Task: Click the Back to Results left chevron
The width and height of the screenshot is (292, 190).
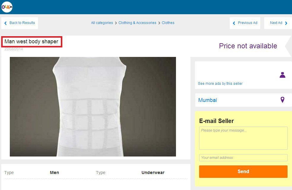Action: [x=5, y=23]
